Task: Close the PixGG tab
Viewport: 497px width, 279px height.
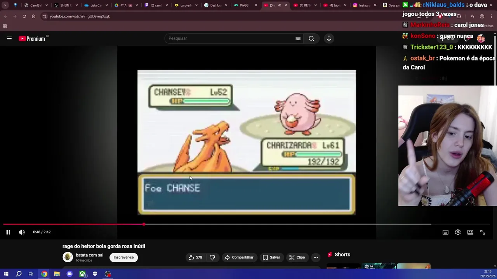Action: click(x=256, y=5)
